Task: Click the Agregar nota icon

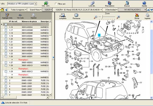Action: click(x=7, y=15)
